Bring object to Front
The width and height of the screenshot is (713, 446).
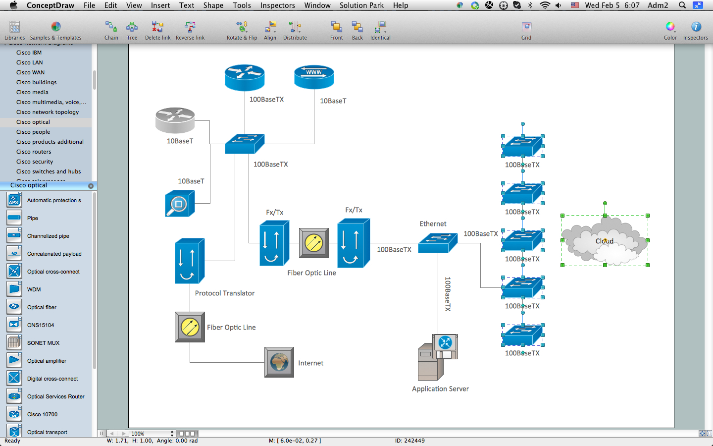(336, 30)
